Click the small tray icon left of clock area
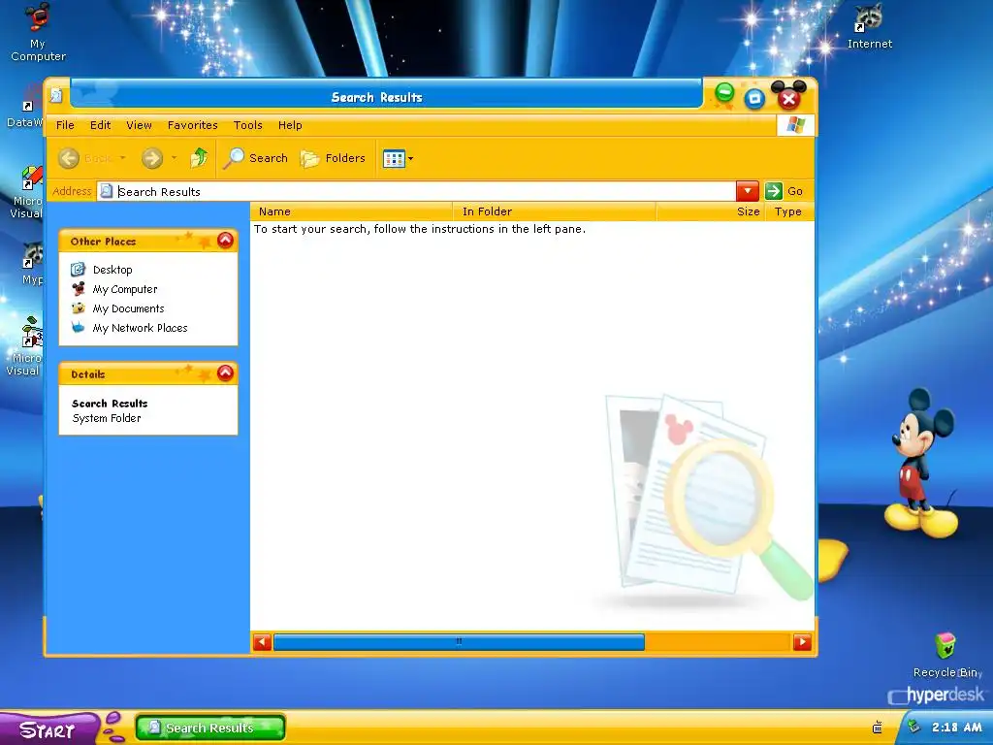Viewport: 993px width, 745px height. click(x=877, y=728)
